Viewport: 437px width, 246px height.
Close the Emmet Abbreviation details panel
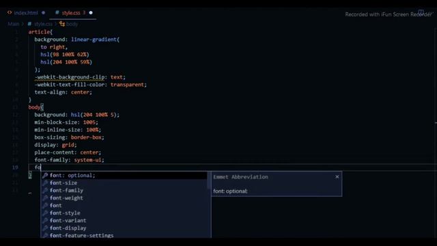click(x=337, y=177)
